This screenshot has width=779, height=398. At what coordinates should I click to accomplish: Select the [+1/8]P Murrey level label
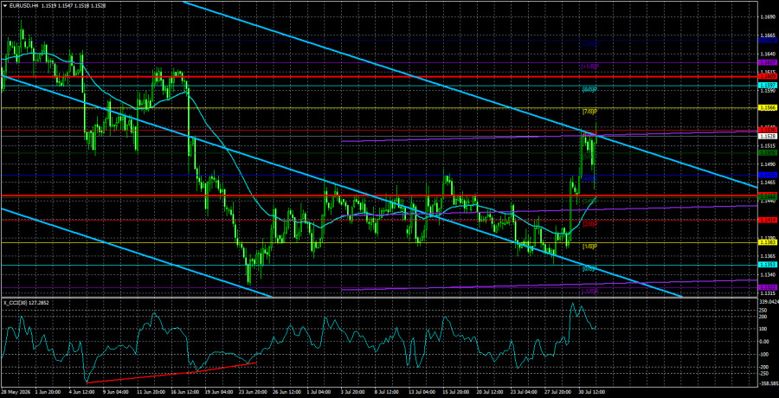pyautogui.click(x=589, y=66)
